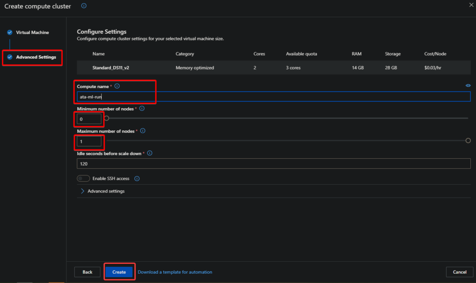Click the info icon for Maximum number of nodes

pyautogui.click(x=143, y=131)
